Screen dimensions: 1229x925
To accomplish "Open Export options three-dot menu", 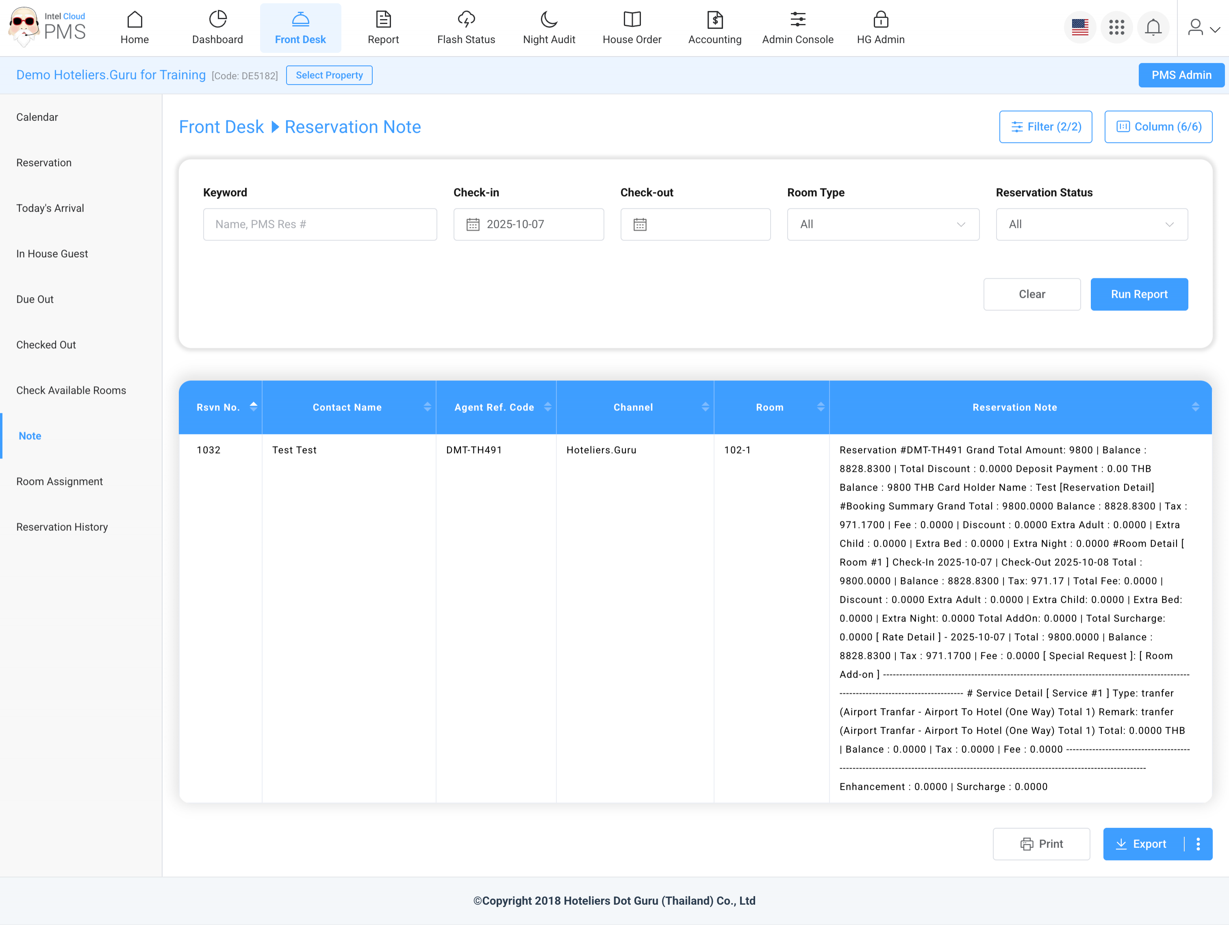I will click(1198, 844).
